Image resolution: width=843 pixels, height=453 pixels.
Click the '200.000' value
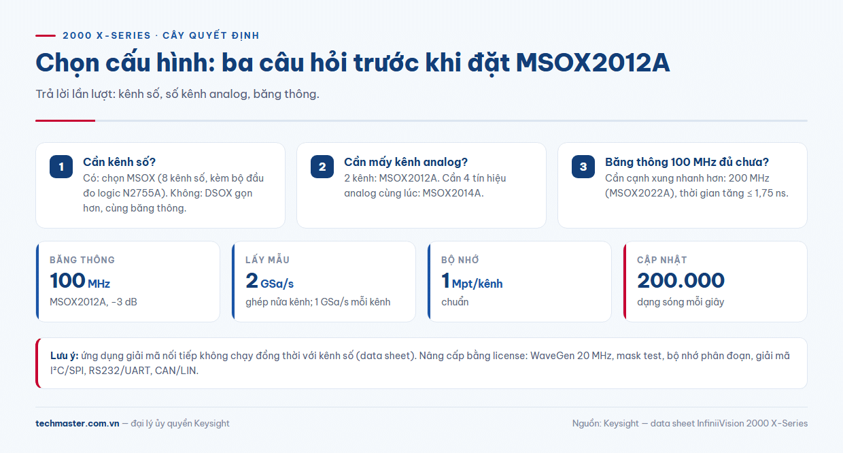(x=681, y=280)
